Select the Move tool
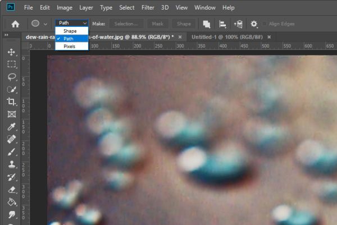Viewport: 337px width, 225px height. coord(11,52)
